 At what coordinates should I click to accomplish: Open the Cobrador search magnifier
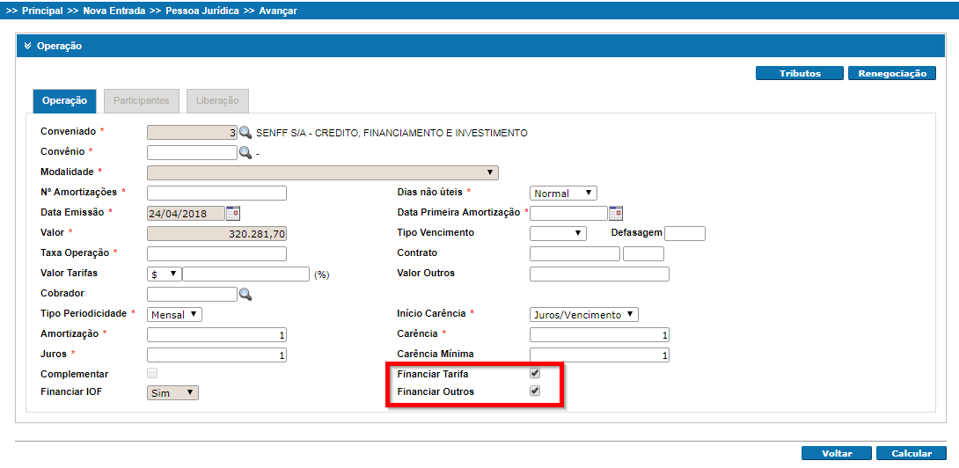click(x=245, y=294)
